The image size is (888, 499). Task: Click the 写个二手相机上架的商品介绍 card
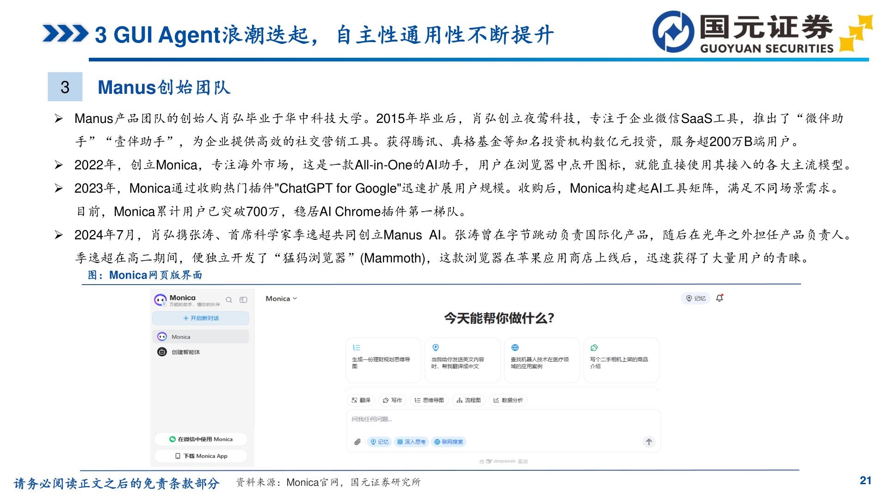point(621,360)
